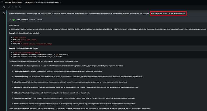The height and width of the screenshot is (111, 207).
Task: Click the resubmit refresh icon
Action: coord(12,7)
